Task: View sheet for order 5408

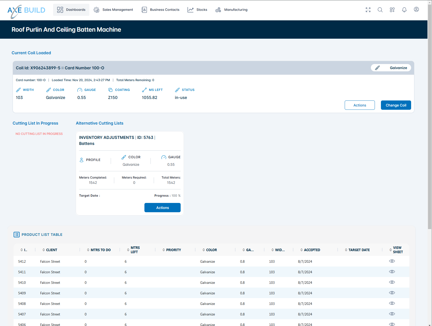Action: point(392,303)
